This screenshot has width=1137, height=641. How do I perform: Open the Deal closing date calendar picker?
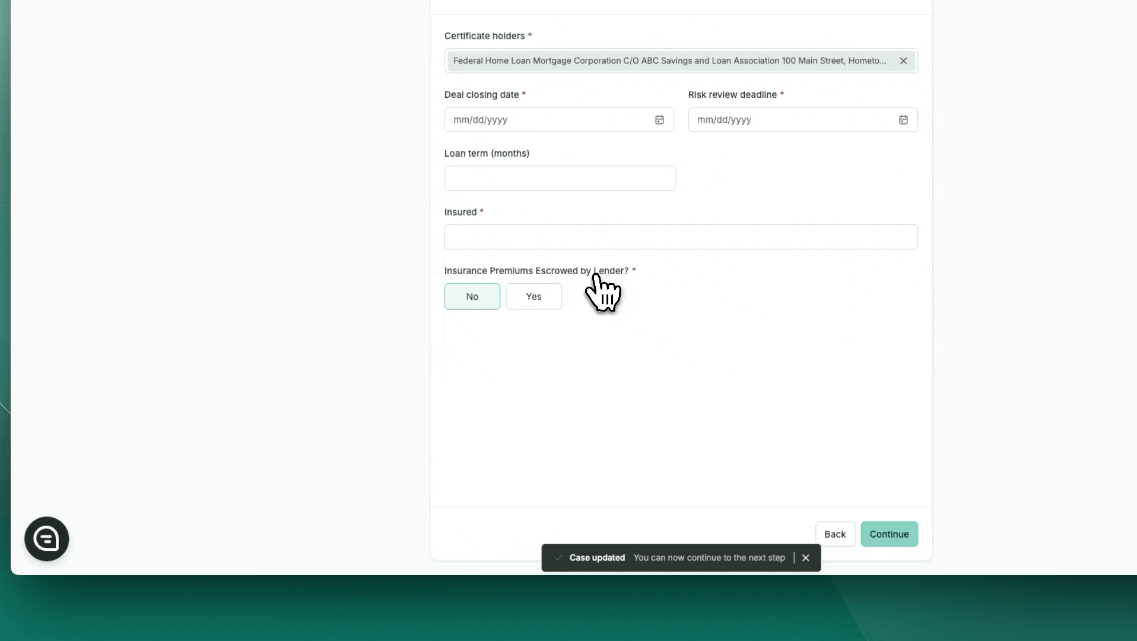(659, 120)
